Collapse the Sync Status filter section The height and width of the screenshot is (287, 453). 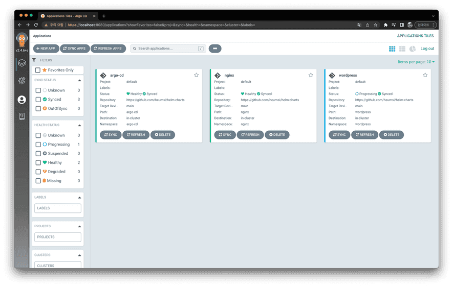pos(79,80)
